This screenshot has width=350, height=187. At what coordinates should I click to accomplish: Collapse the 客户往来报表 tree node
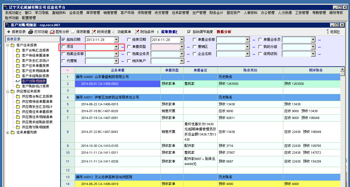click(x=8, y=45)
